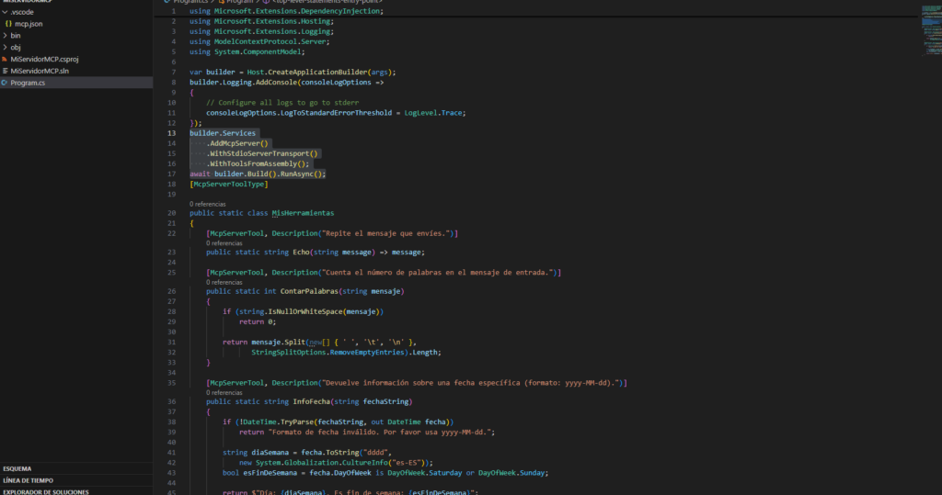Click "0 referencias" above the Echo method
The height and width of the screenshot is (495, 942).
(x=224, y=243)
